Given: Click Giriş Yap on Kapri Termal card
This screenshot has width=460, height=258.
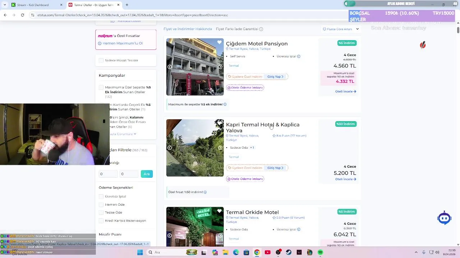Looking at the screenshot, I should 275,168.
